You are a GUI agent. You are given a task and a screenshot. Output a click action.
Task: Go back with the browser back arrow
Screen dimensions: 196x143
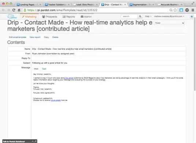(x=3, y=10)
